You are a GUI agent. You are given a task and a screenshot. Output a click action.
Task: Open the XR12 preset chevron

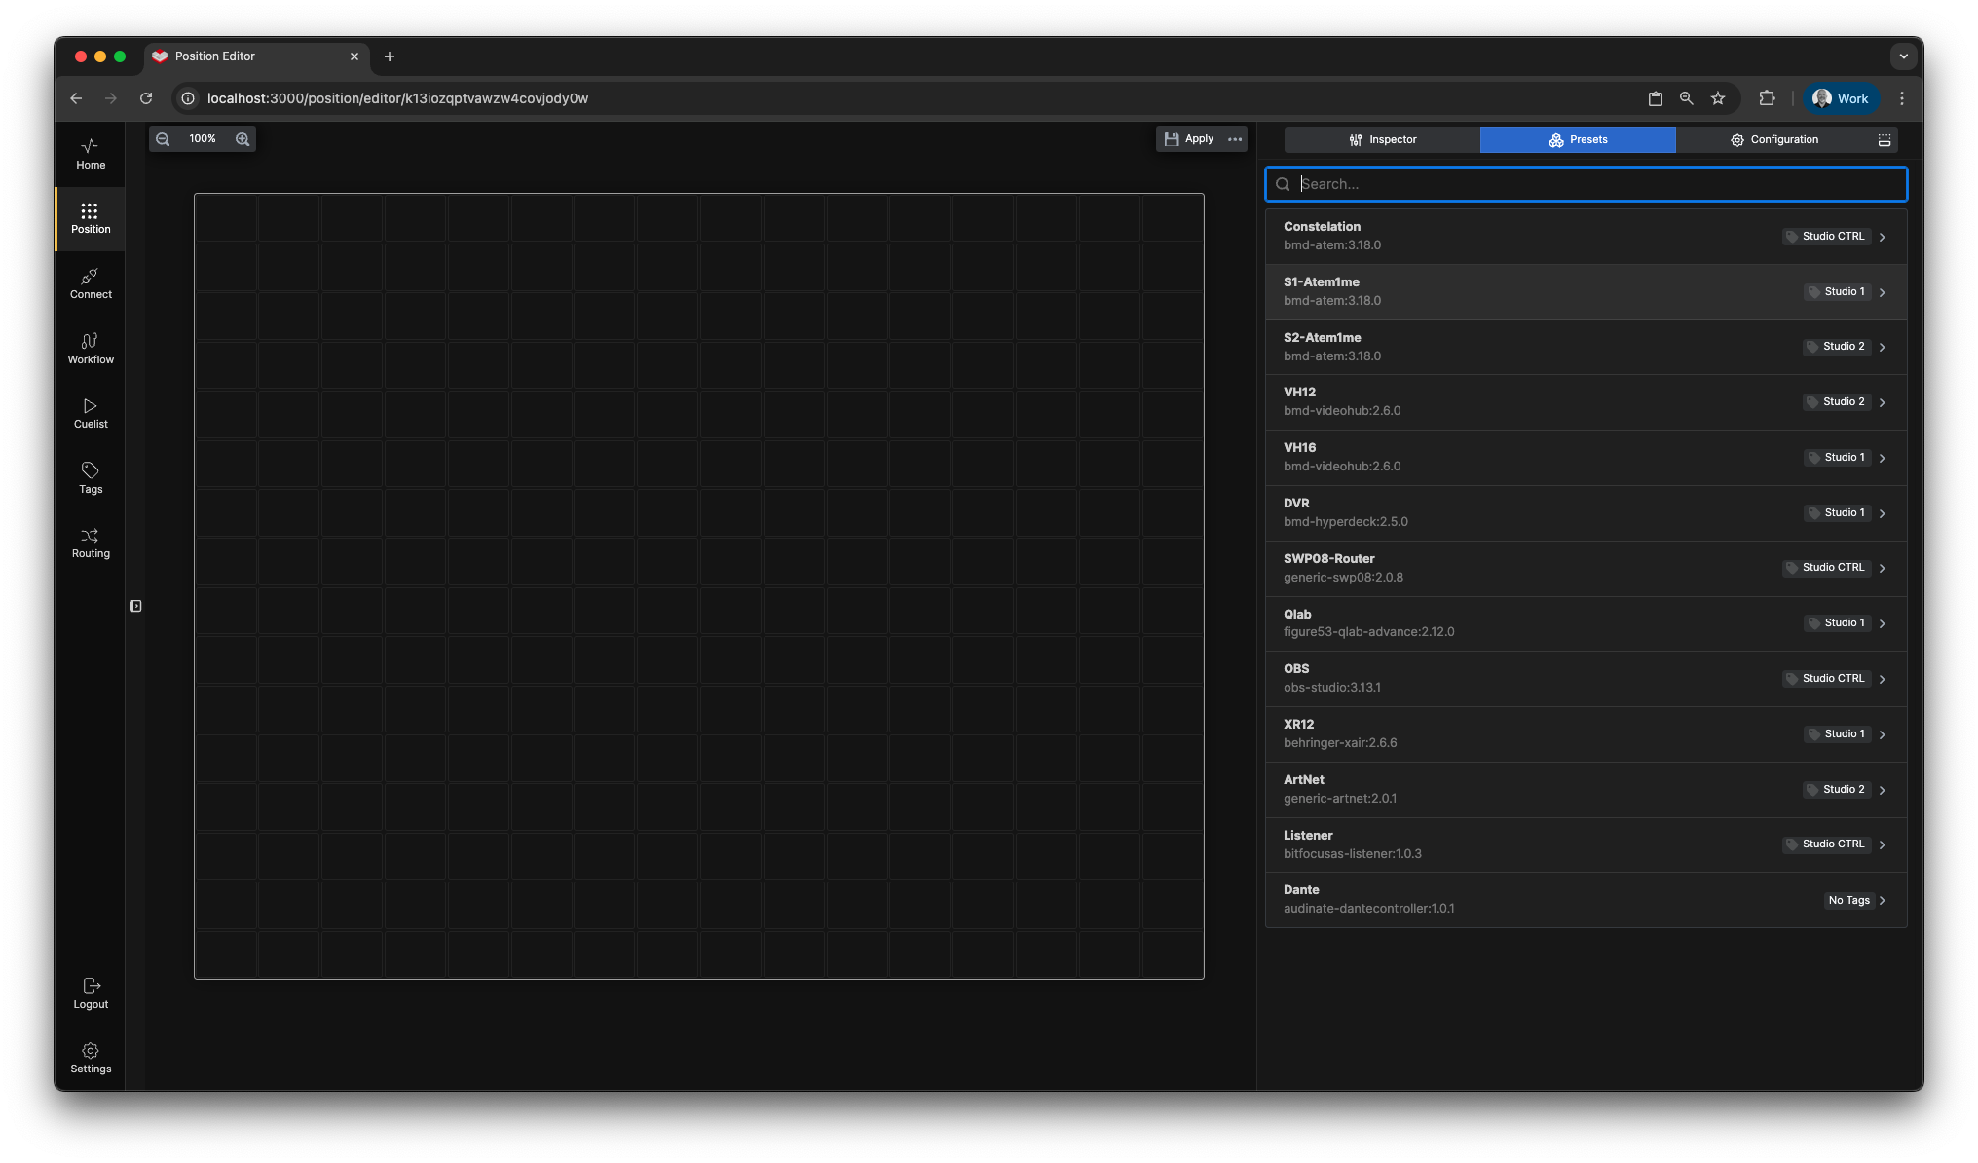(x=1882, y=734)
